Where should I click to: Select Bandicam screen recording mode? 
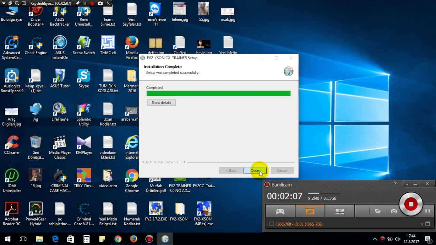tap(310, 211)
